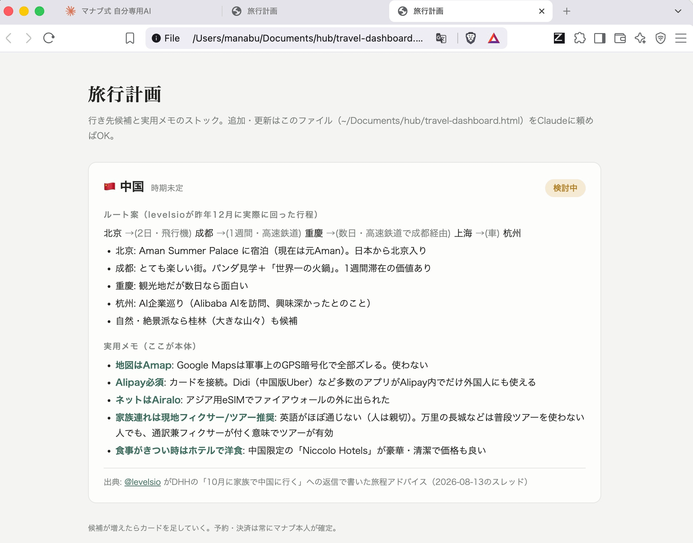Click the 成都 panda and hotpot bullet
The image size is (693, 543).
click(273, 268)
